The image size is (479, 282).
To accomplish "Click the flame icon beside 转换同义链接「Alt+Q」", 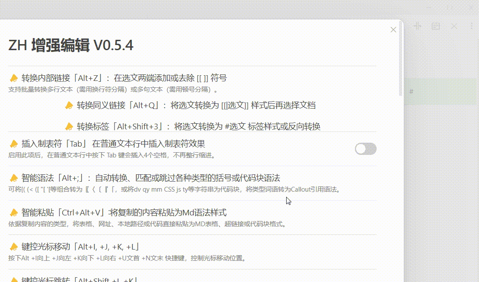I will (x=69, y=105).
